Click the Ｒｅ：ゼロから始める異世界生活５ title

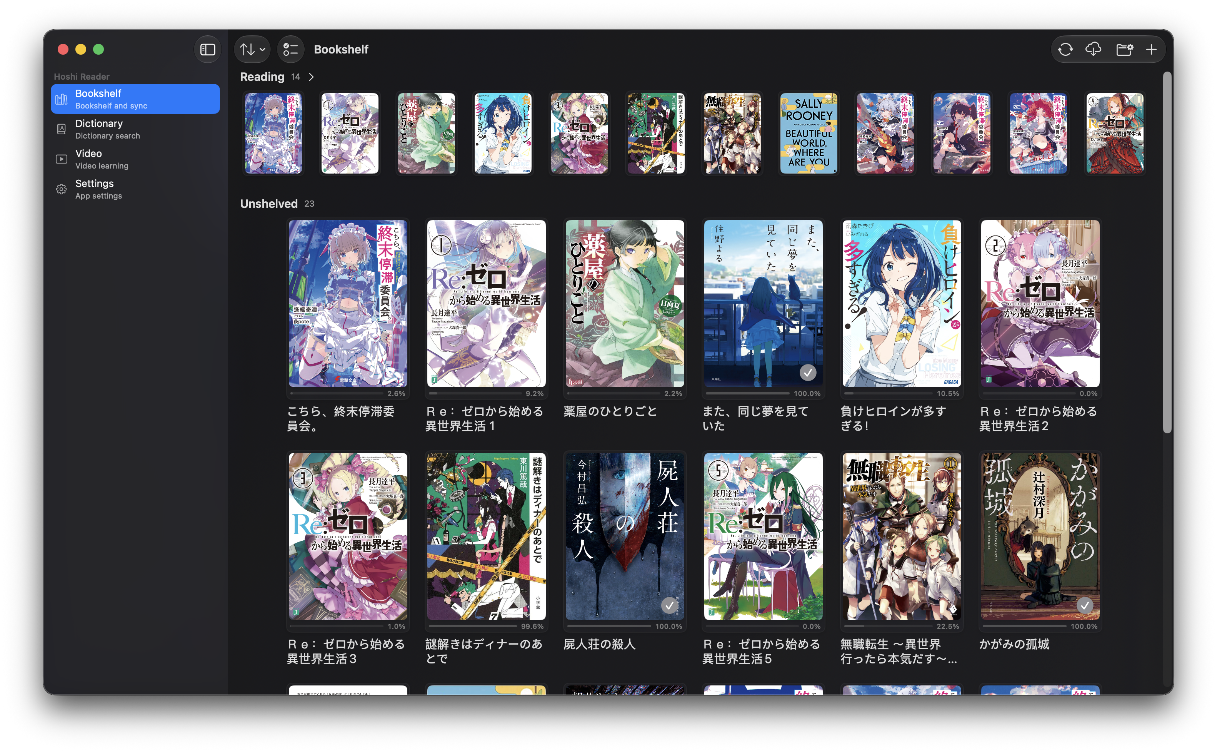point(762,652)
